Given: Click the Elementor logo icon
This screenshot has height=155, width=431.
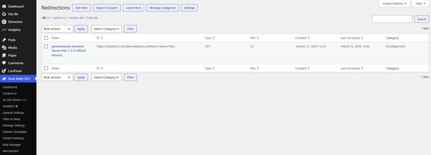Looking at the screenshot, I should tap(4, 22).
